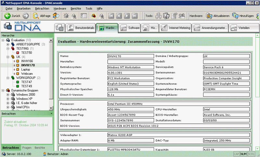Image resolution: width=260 pixels, height=157 pixels.
Task: Click the Name field containing INVH170
Action: tap(131, 56)
